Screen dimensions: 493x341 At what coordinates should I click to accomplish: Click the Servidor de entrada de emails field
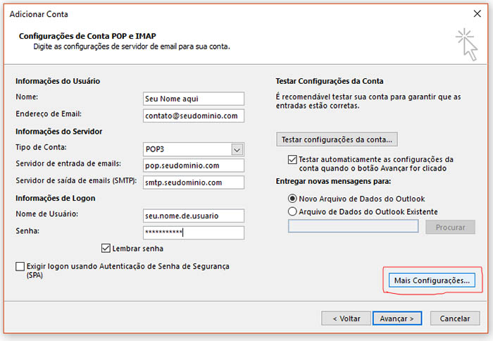pos(194,166)
